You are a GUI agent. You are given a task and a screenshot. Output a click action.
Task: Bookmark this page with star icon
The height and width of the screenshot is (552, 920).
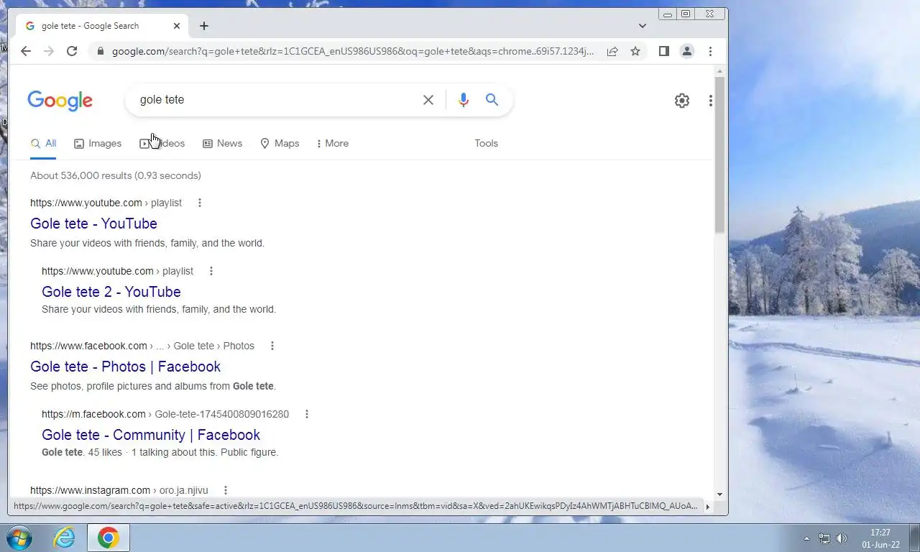tap(635, 51)
